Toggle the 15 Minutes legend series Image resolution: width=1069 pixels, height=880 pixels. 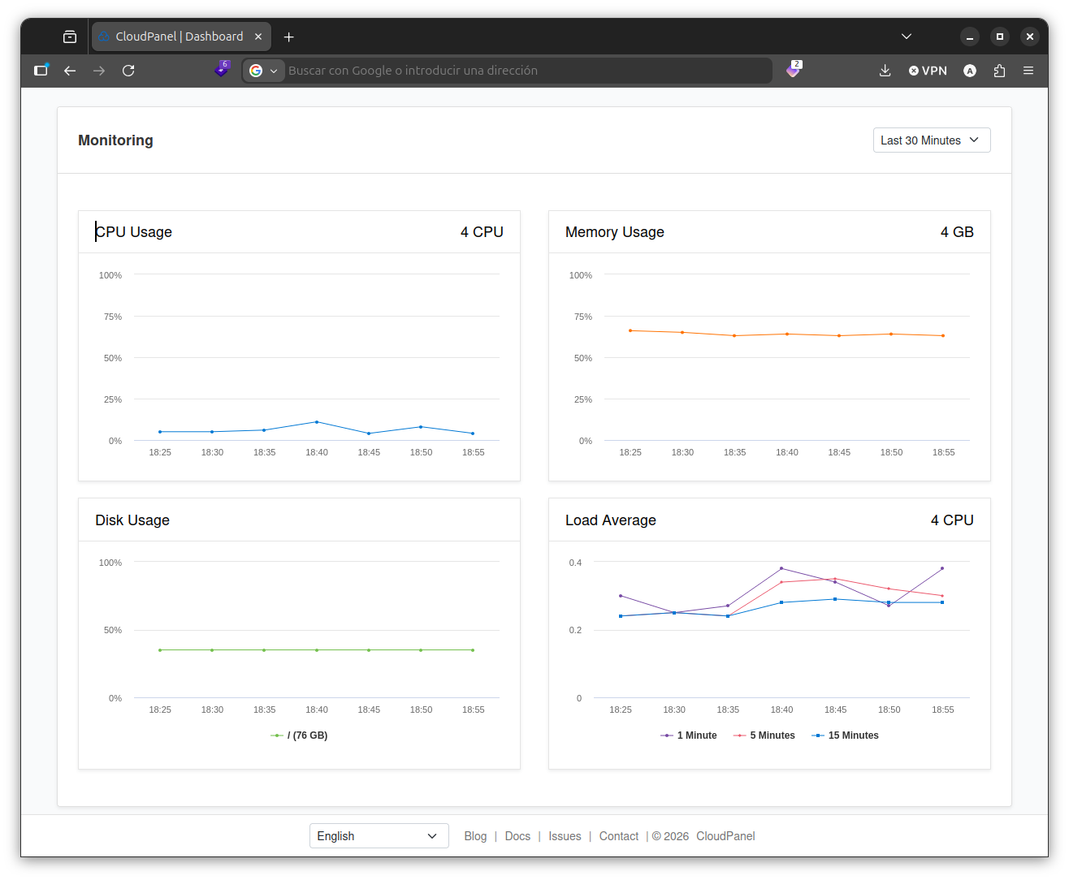point(846,735)
